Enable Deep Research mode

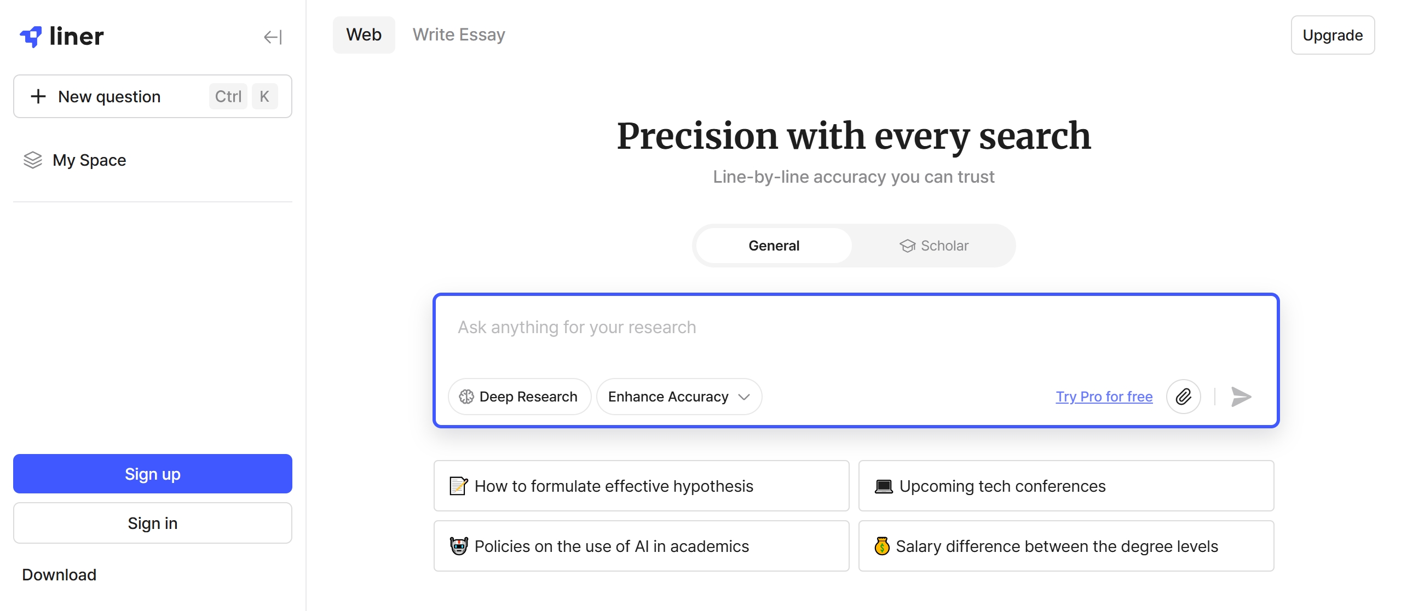point(519,397)
